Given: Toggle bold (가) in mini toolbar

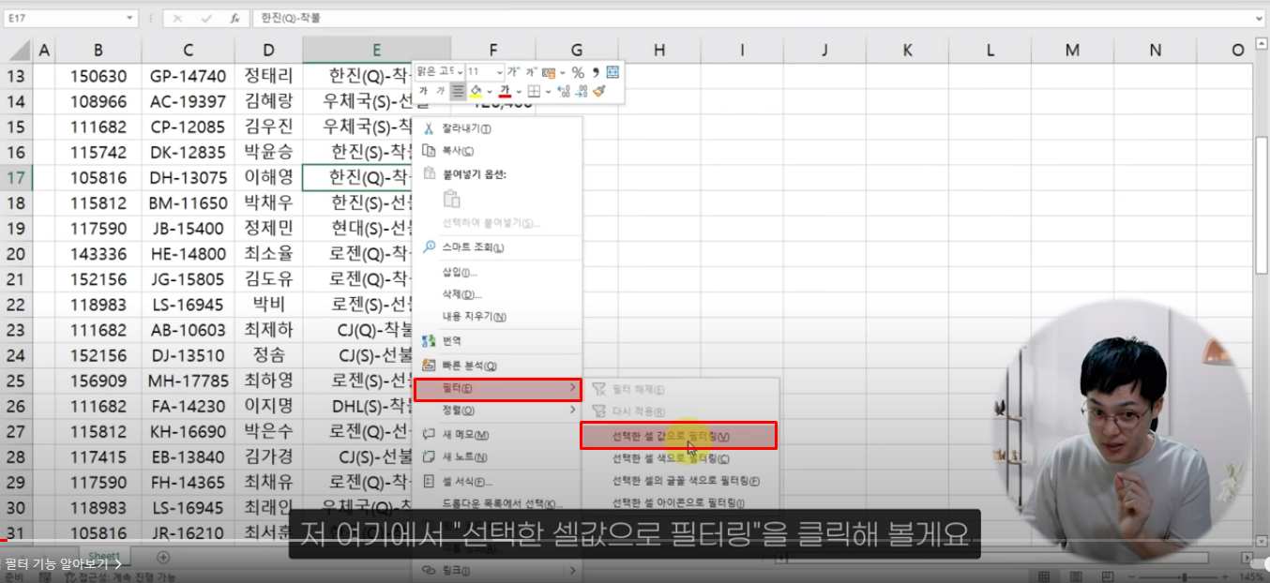Looking at the screenshot, I should pyautogui.click(x=424, y=91).
